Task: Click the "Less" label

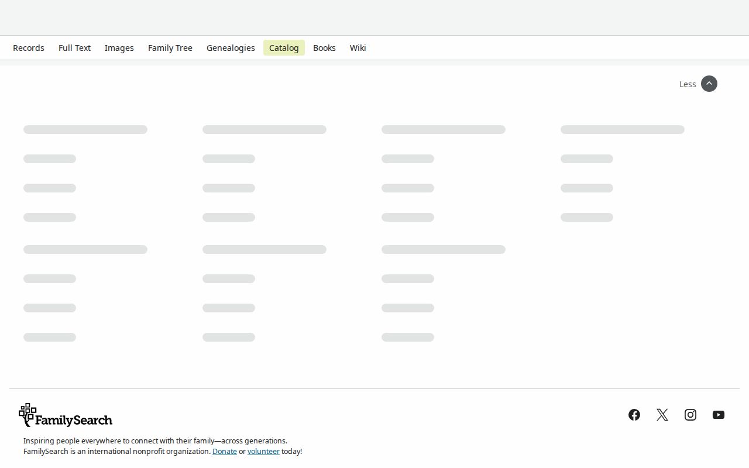Action: click(x=688, y=84)
